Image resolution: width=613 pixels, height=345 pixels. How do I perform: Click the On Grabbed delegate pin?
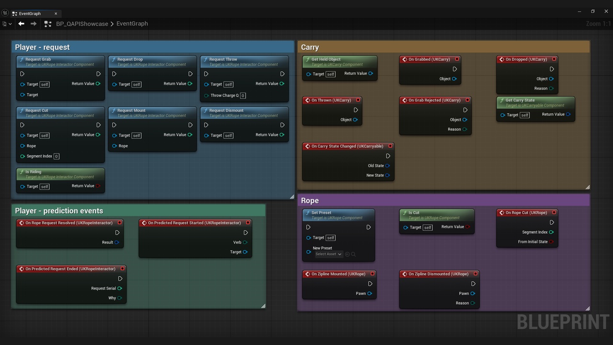[457, 59]
